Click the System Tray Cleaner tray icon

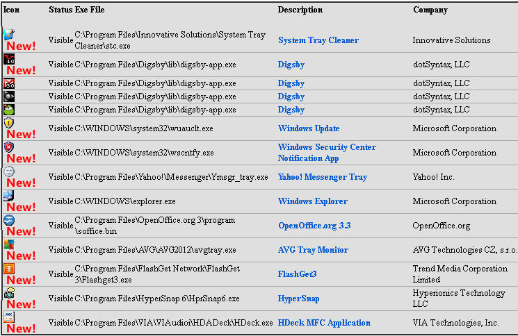click(x=9, y=34)
